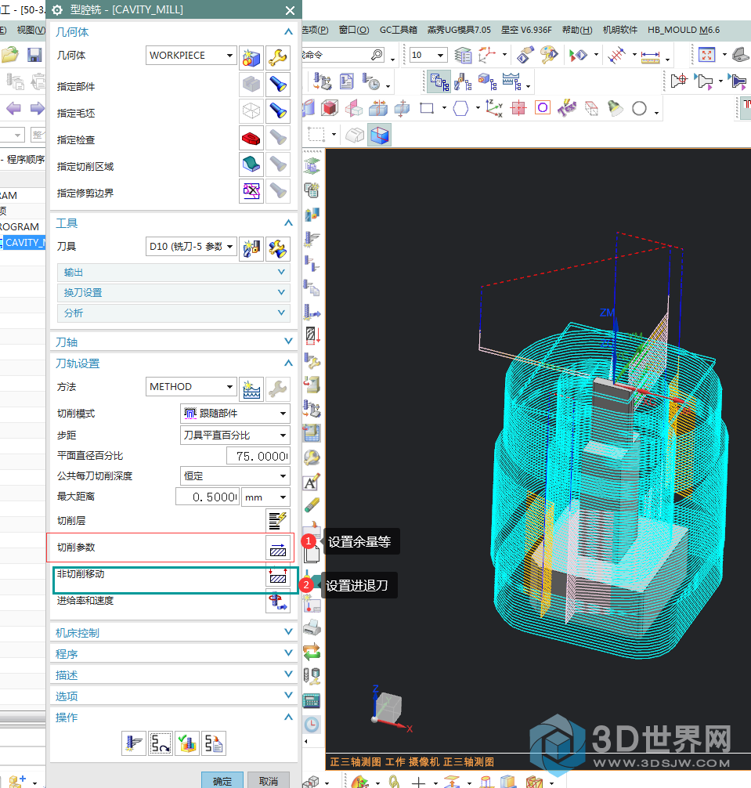Expand the 刀轴 section
The image size is (751, 788).
[x=173, y=342]
